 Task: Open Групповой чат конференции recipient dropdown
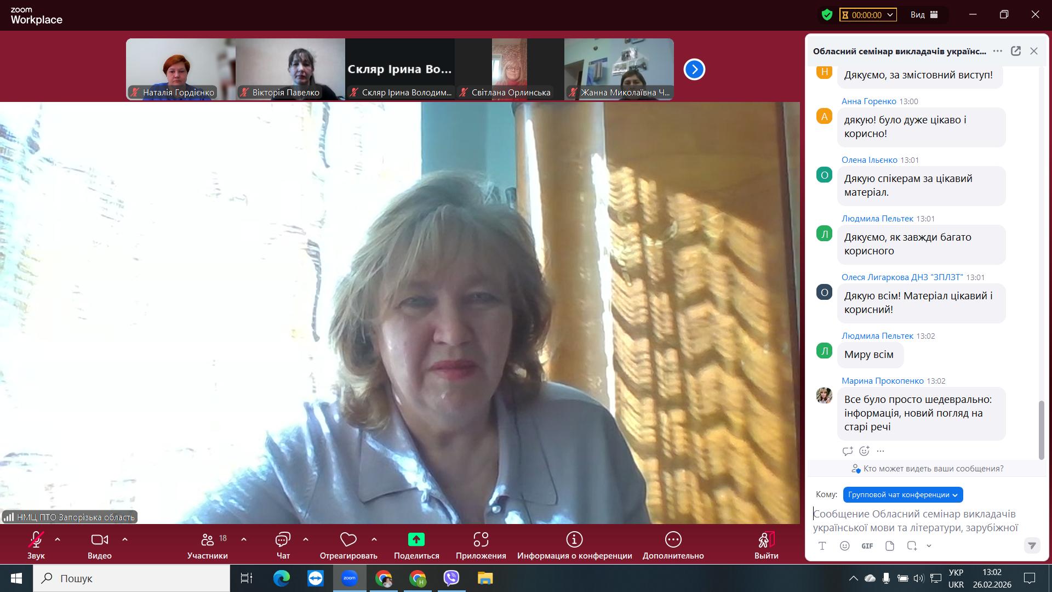[x=902, y=494]
